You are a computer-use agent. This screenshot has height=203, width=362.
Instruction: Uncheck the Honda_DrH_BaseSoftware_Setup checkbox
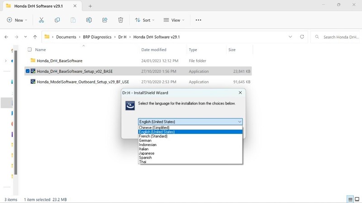click(x=28, y=71)
